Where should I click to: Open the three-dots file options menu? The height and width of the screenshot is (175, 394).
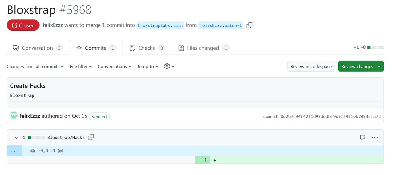tap(375, 137)
